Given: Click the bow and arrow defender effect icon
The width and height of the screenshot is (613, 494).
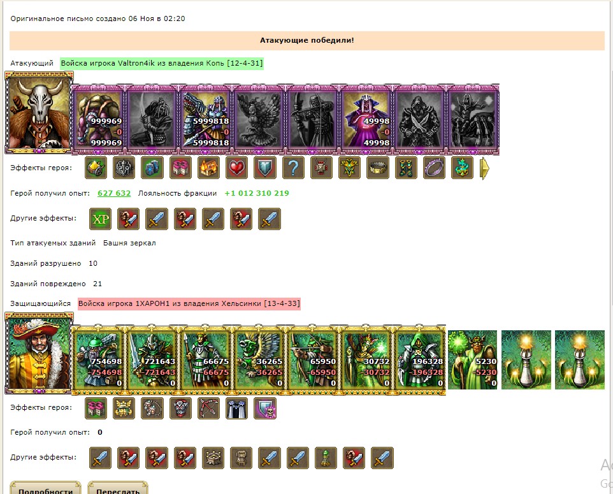Looking at the screenshot, I should [x=208, y=409].
